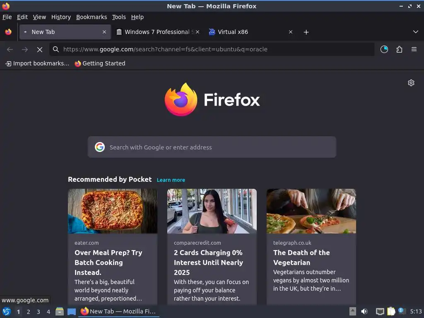Open 'The Death of the Vegetarian' article

point(301,258)
